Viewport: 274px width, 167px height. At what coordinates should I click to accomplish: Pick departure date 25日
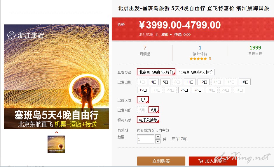(184, 90)
